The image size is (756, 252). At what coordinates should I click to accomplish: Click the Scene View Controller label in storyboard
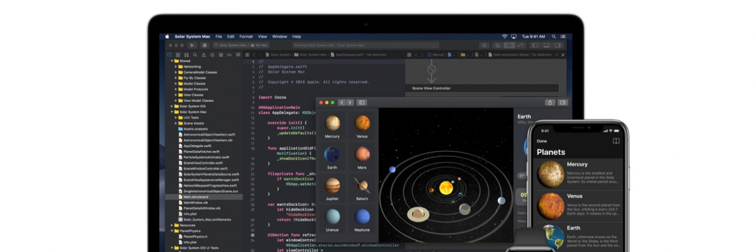[432, 88]
